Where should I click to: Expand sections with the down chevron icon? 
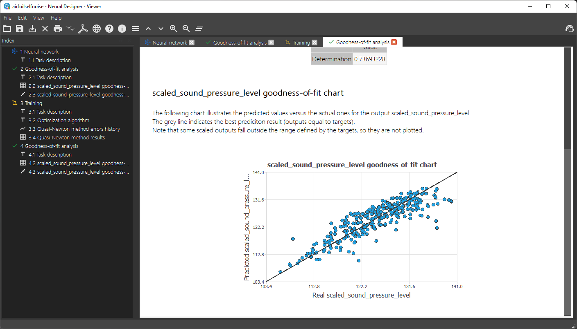[161, 28]
